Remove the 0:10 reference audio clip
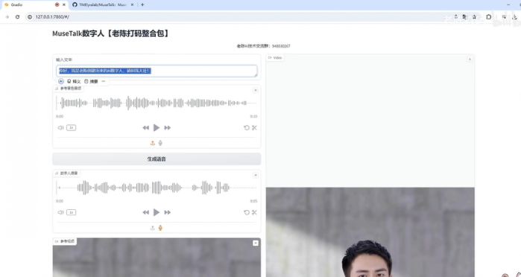Screen dimensions: 521x277 [256, 90]
